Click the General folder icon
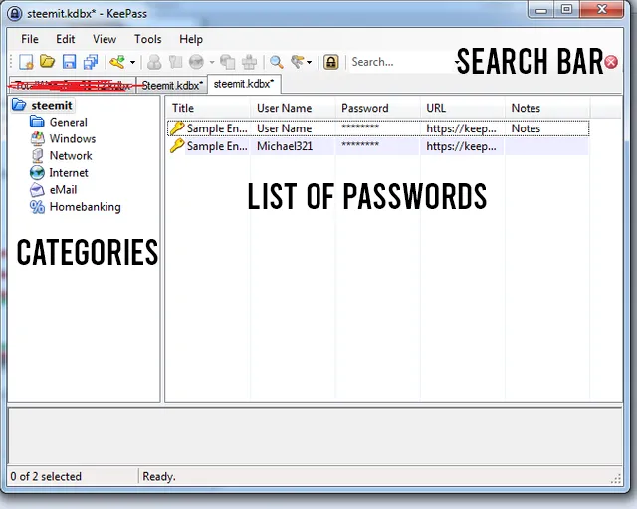 [37, 122]
